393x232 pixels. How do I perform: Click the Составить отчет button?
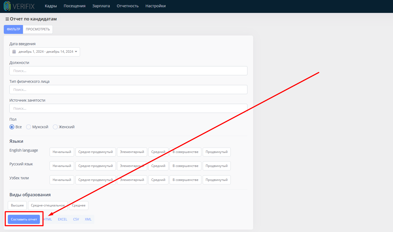24,219
